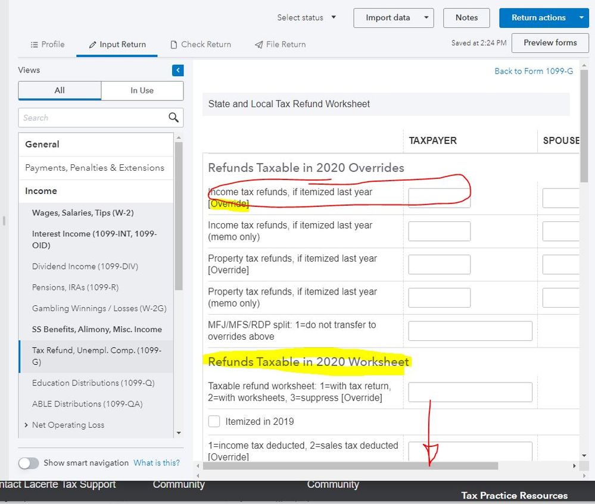Expand the Net Operating Loss item

[27, 425]
